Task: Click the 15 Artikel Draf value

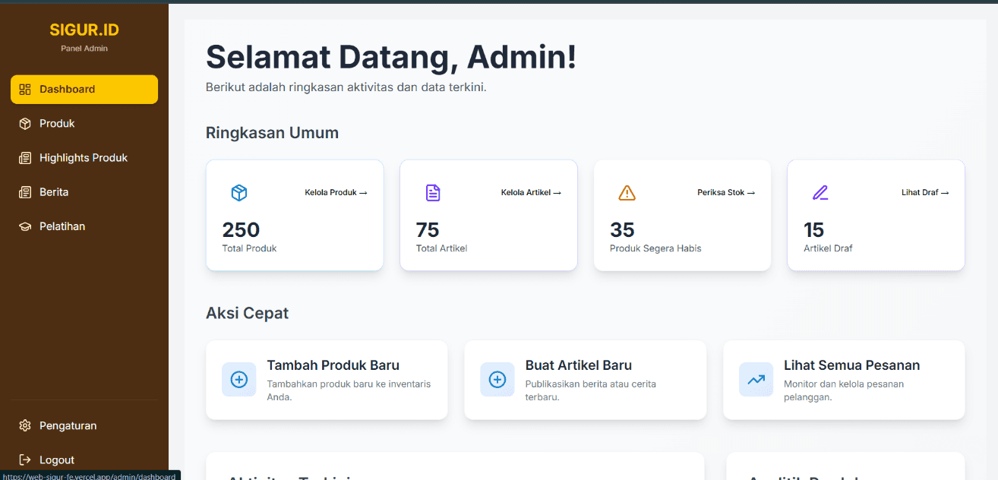Action: 813,230
